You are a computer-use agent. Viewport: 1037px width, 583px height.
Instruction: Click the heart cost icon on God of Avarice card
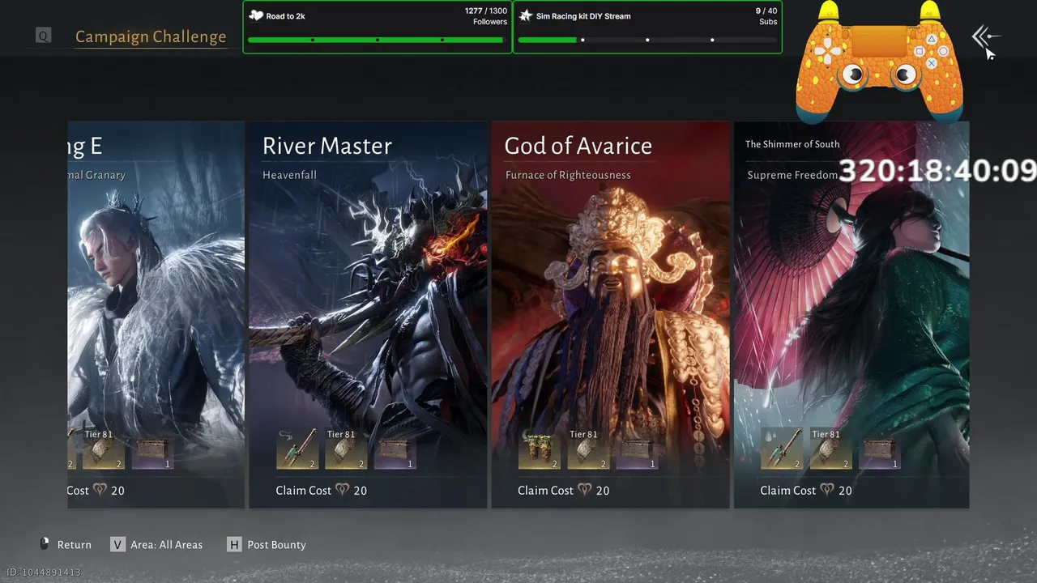pos(585,490)
